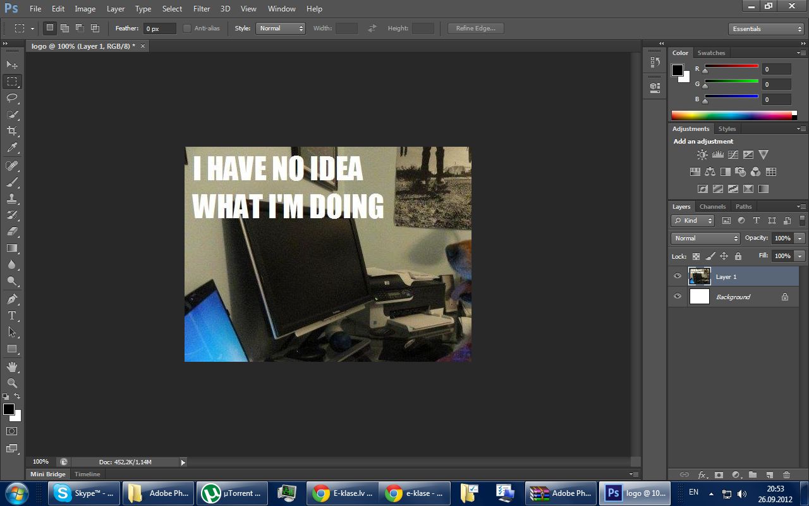Toggle visibility of the Background layer
809x506 pixels.
point(677,297)
